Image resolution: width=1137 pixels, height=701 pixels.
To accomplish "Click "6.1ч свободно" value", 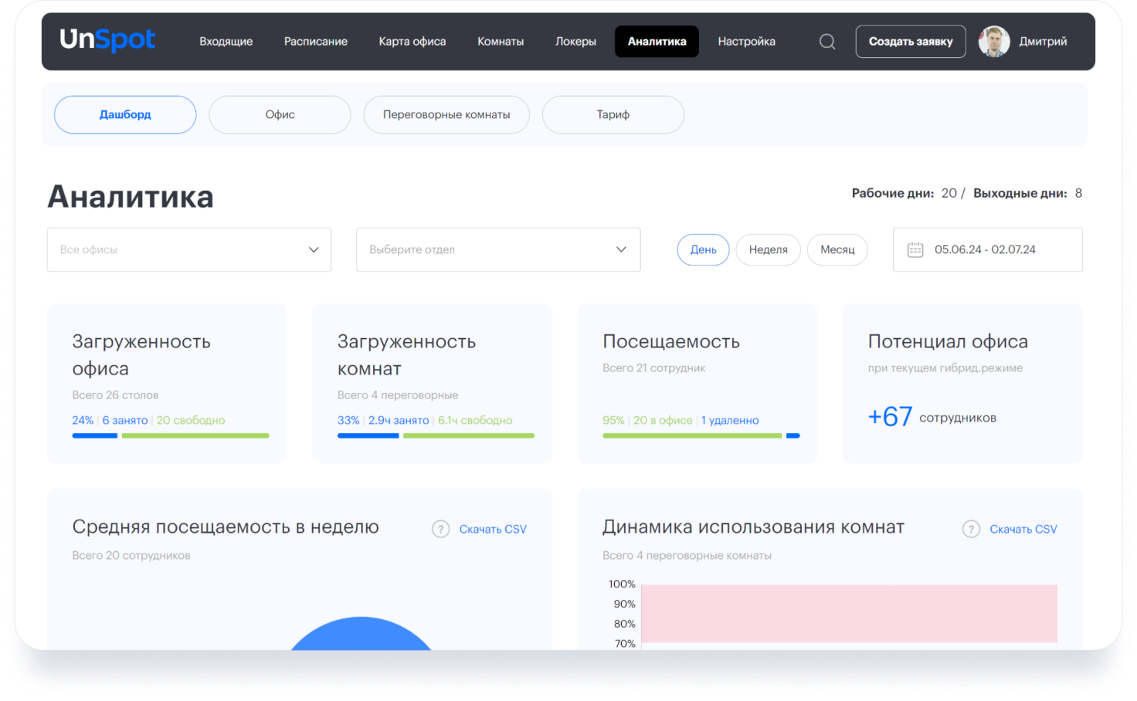I will [x=475, y=420].
